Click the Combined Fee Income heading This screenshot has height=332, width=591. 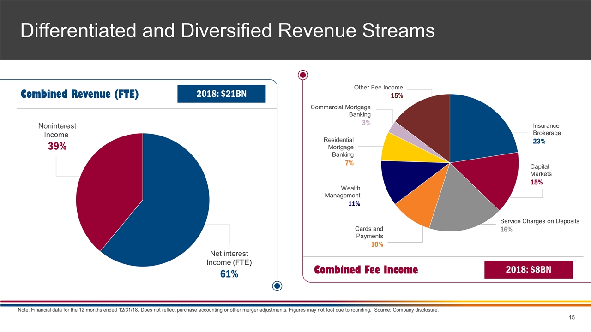(366, 270)
